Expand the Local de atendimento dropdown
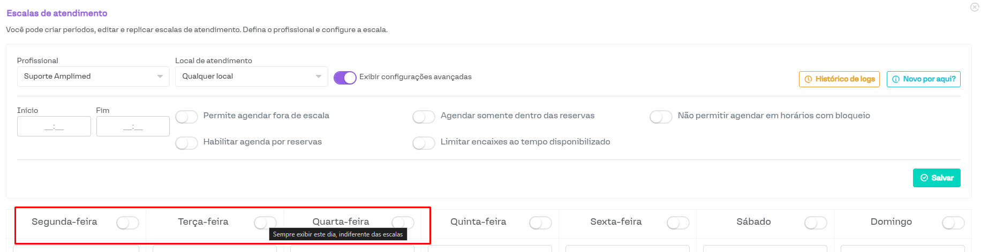This screenshot has width=981, height=252. 251,77
